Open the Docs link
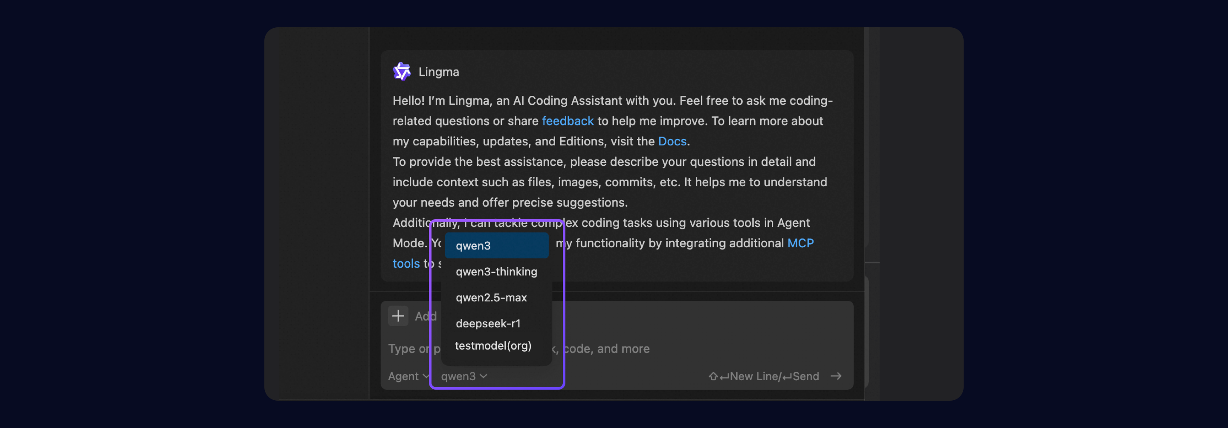1228x428 pixels. click(672, 142)
